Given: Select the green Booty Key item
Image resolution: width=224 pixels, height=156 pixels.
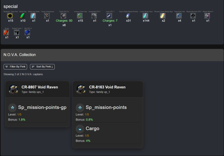Looking at the screenshot, I should [23, 15].
